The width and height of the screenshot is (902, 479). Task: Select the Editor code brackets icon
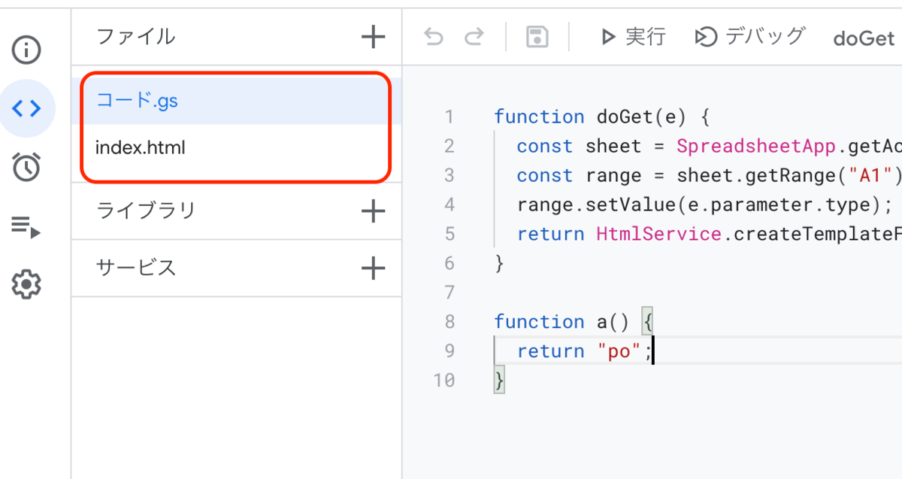coord(27,109)
